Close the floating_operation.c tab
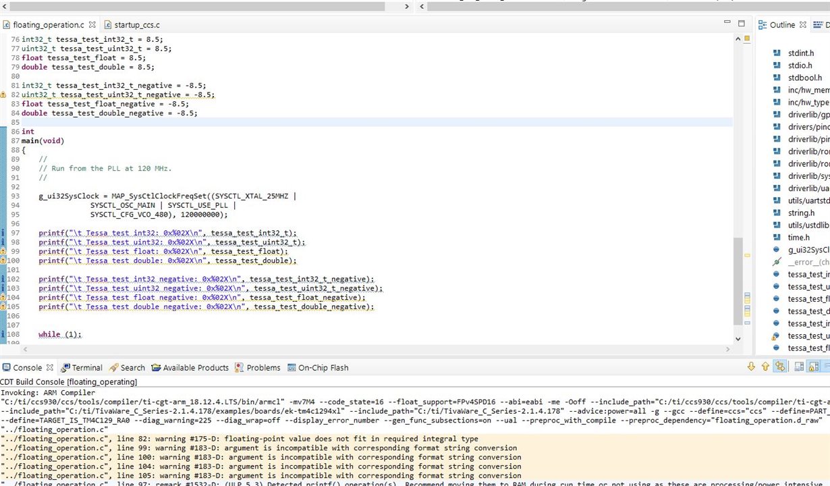 coord(92,25)
